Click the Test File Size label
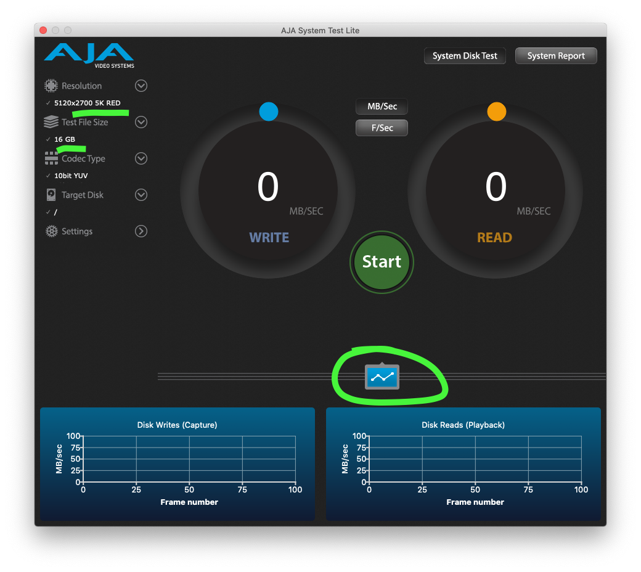The image size is (641, 572). [84, 122]
